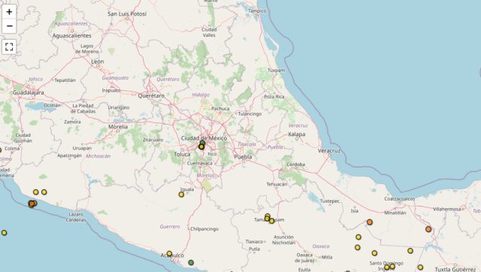Click the Aguascalientes city label

pos(72,35)
